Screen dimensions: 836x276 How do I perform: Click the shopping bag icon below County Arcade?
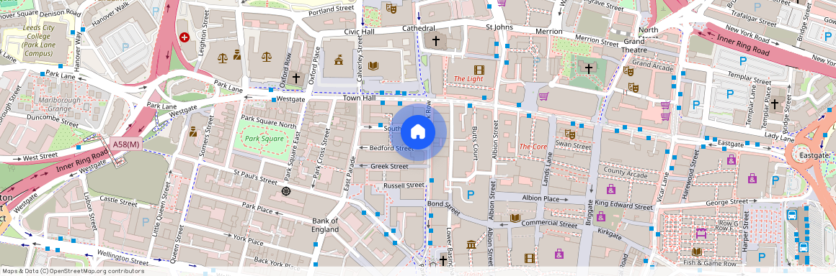pyautogui.click(x=611, y=189)
